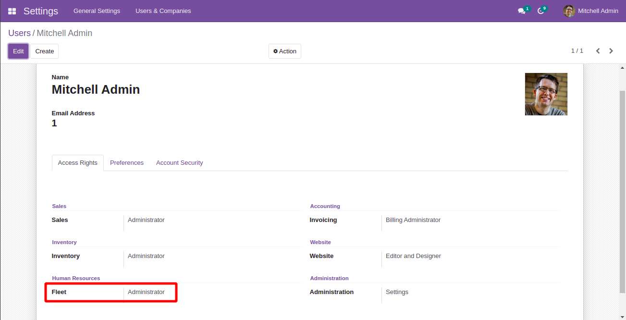626x320 pixels.
Task: Select the Access Rights tab
Action: pos(77,163)
